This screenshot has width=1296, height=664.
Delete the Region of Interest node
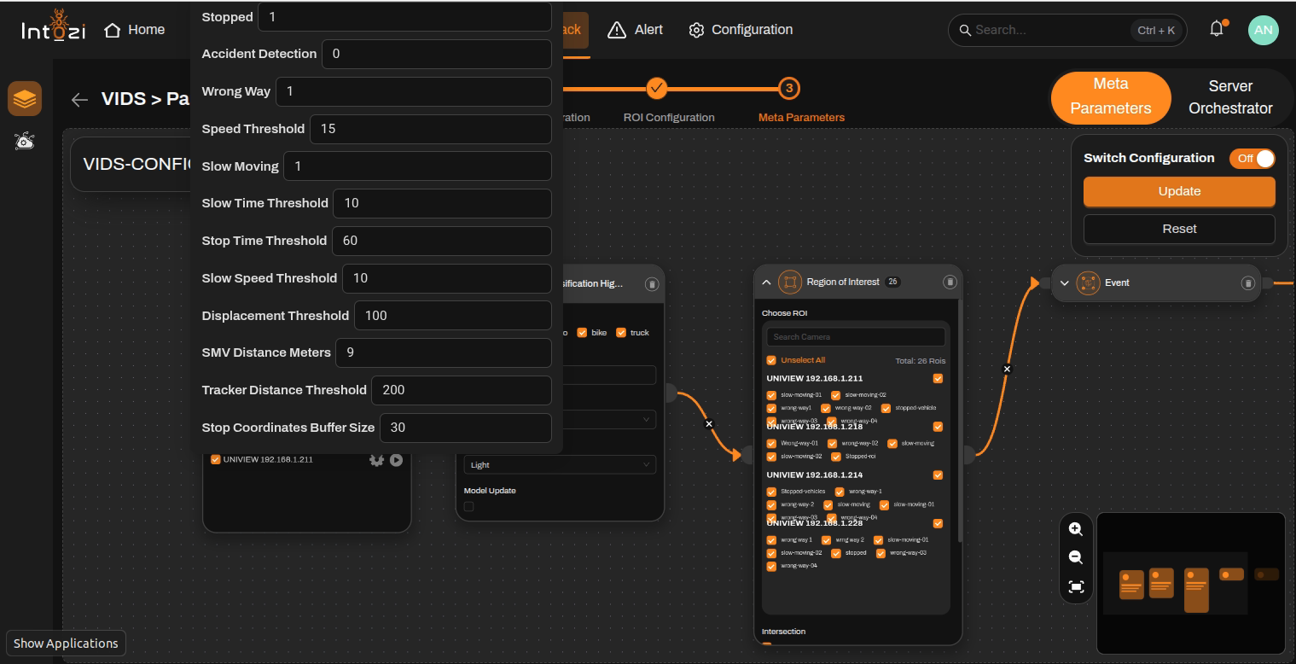950,282
